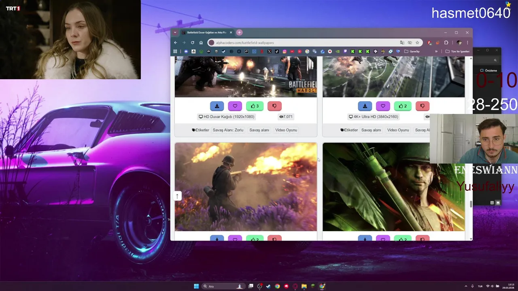Viewport: 518px width, 291px height.
Task: Open the bookmark bar apps grid
Action: (175, 51)
